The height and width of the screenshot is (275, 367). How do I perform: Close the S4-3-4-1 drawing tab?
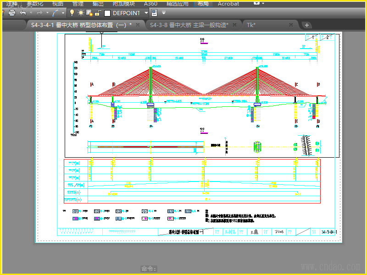tap(138, 25)
